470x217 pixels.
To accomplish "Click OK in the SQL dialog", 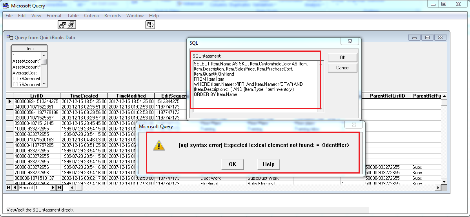I will click(342, 58).
